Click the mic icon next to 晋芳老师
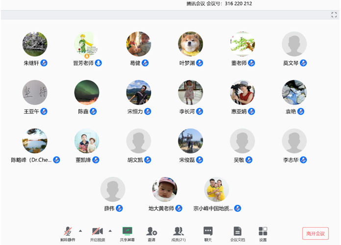Image resolution: width=341 pixels, height=245 pixels. tap(99, 63)
